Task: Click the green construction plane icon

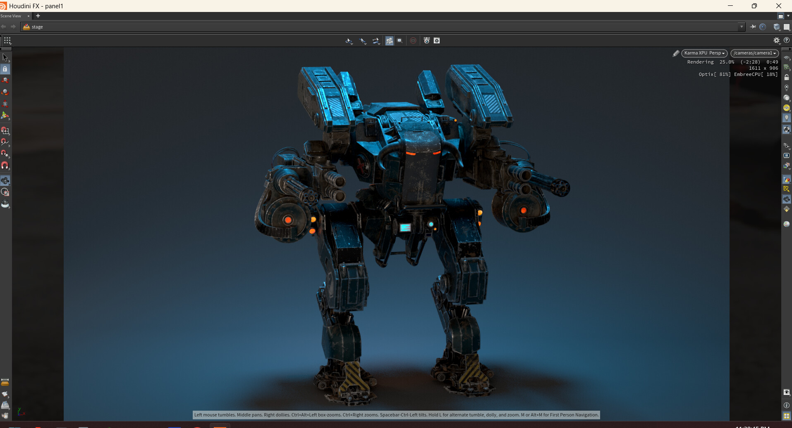Action: [787, 67]
